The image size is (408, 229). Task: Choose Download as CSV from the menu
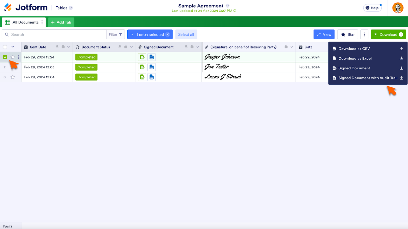(354, 49)
